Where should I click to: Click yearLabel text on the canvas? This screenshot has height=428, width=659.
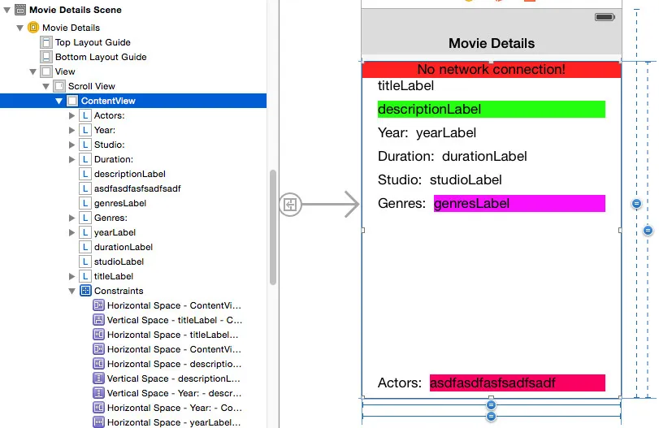click(446, 132)
